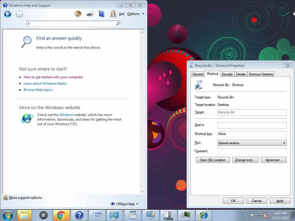Open Browse Help book icon
The width and height of the screenshot is (295, 221).
click(x=102, y=14)
